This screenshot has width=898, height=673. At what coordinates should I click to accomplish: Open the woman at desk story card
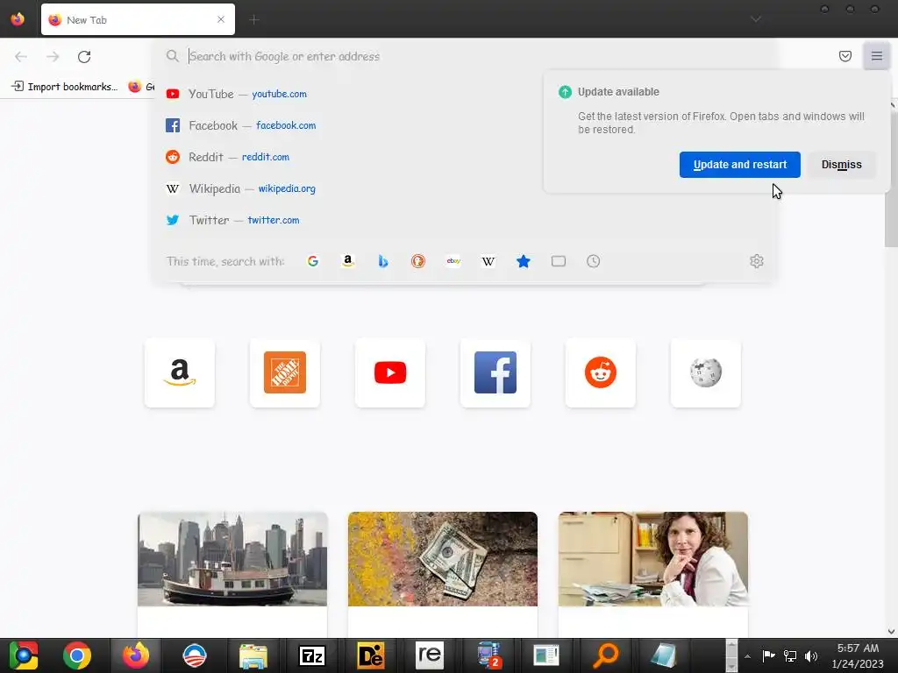[652, 574]
